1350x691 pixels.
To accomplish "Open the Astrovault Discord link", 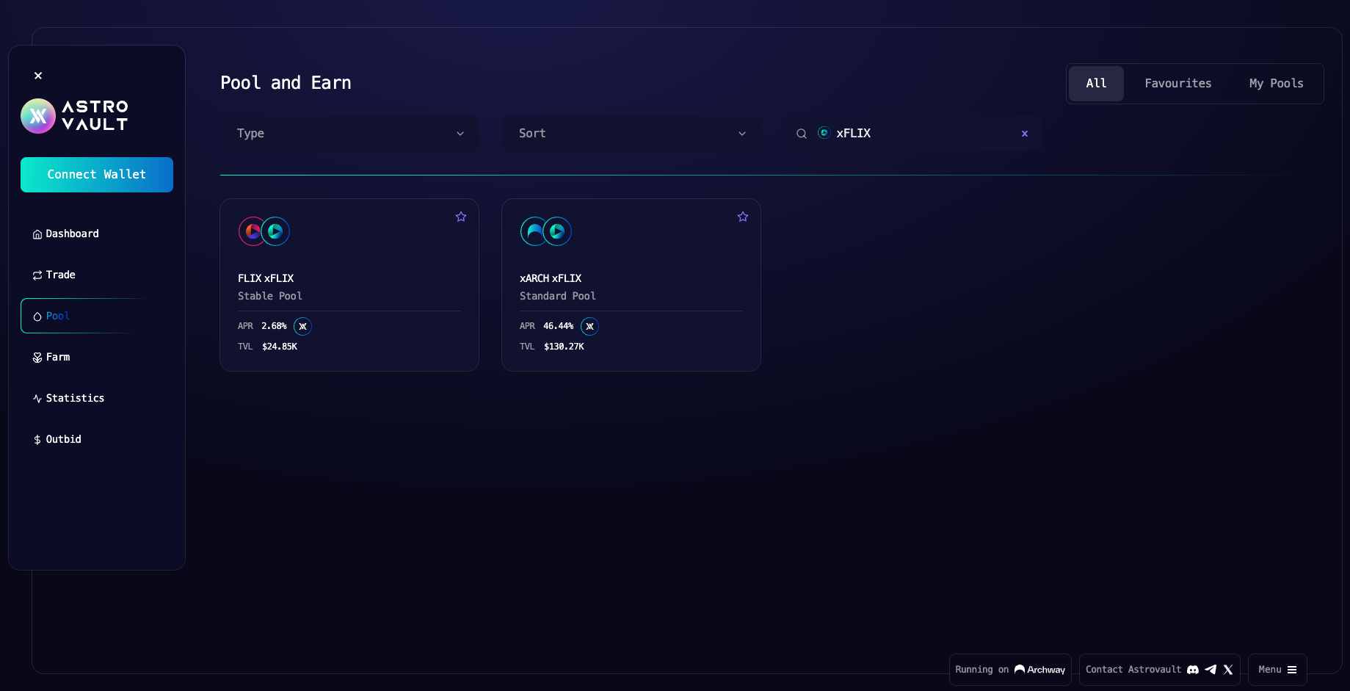I will tap(1193, 670).
